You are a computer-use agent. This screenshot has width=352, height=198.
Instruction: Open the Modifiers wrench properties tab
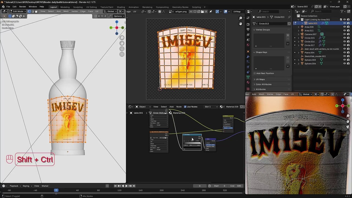tap(248, 56)
